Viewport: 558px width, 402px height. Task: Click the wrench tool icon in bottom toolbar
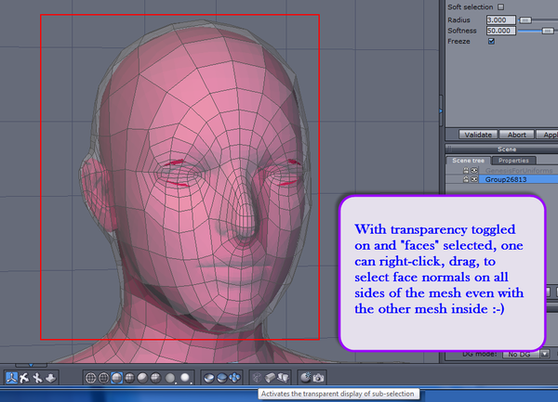point(37,378)
